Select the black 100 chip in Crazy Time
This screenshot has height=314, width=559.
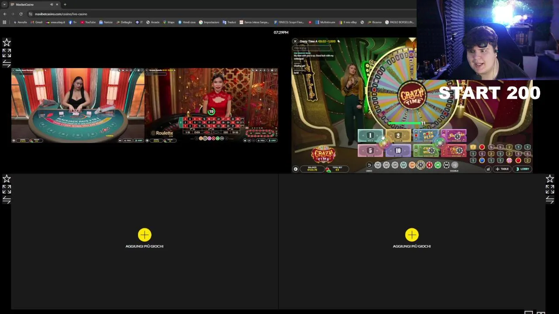[x=446, y=165]
